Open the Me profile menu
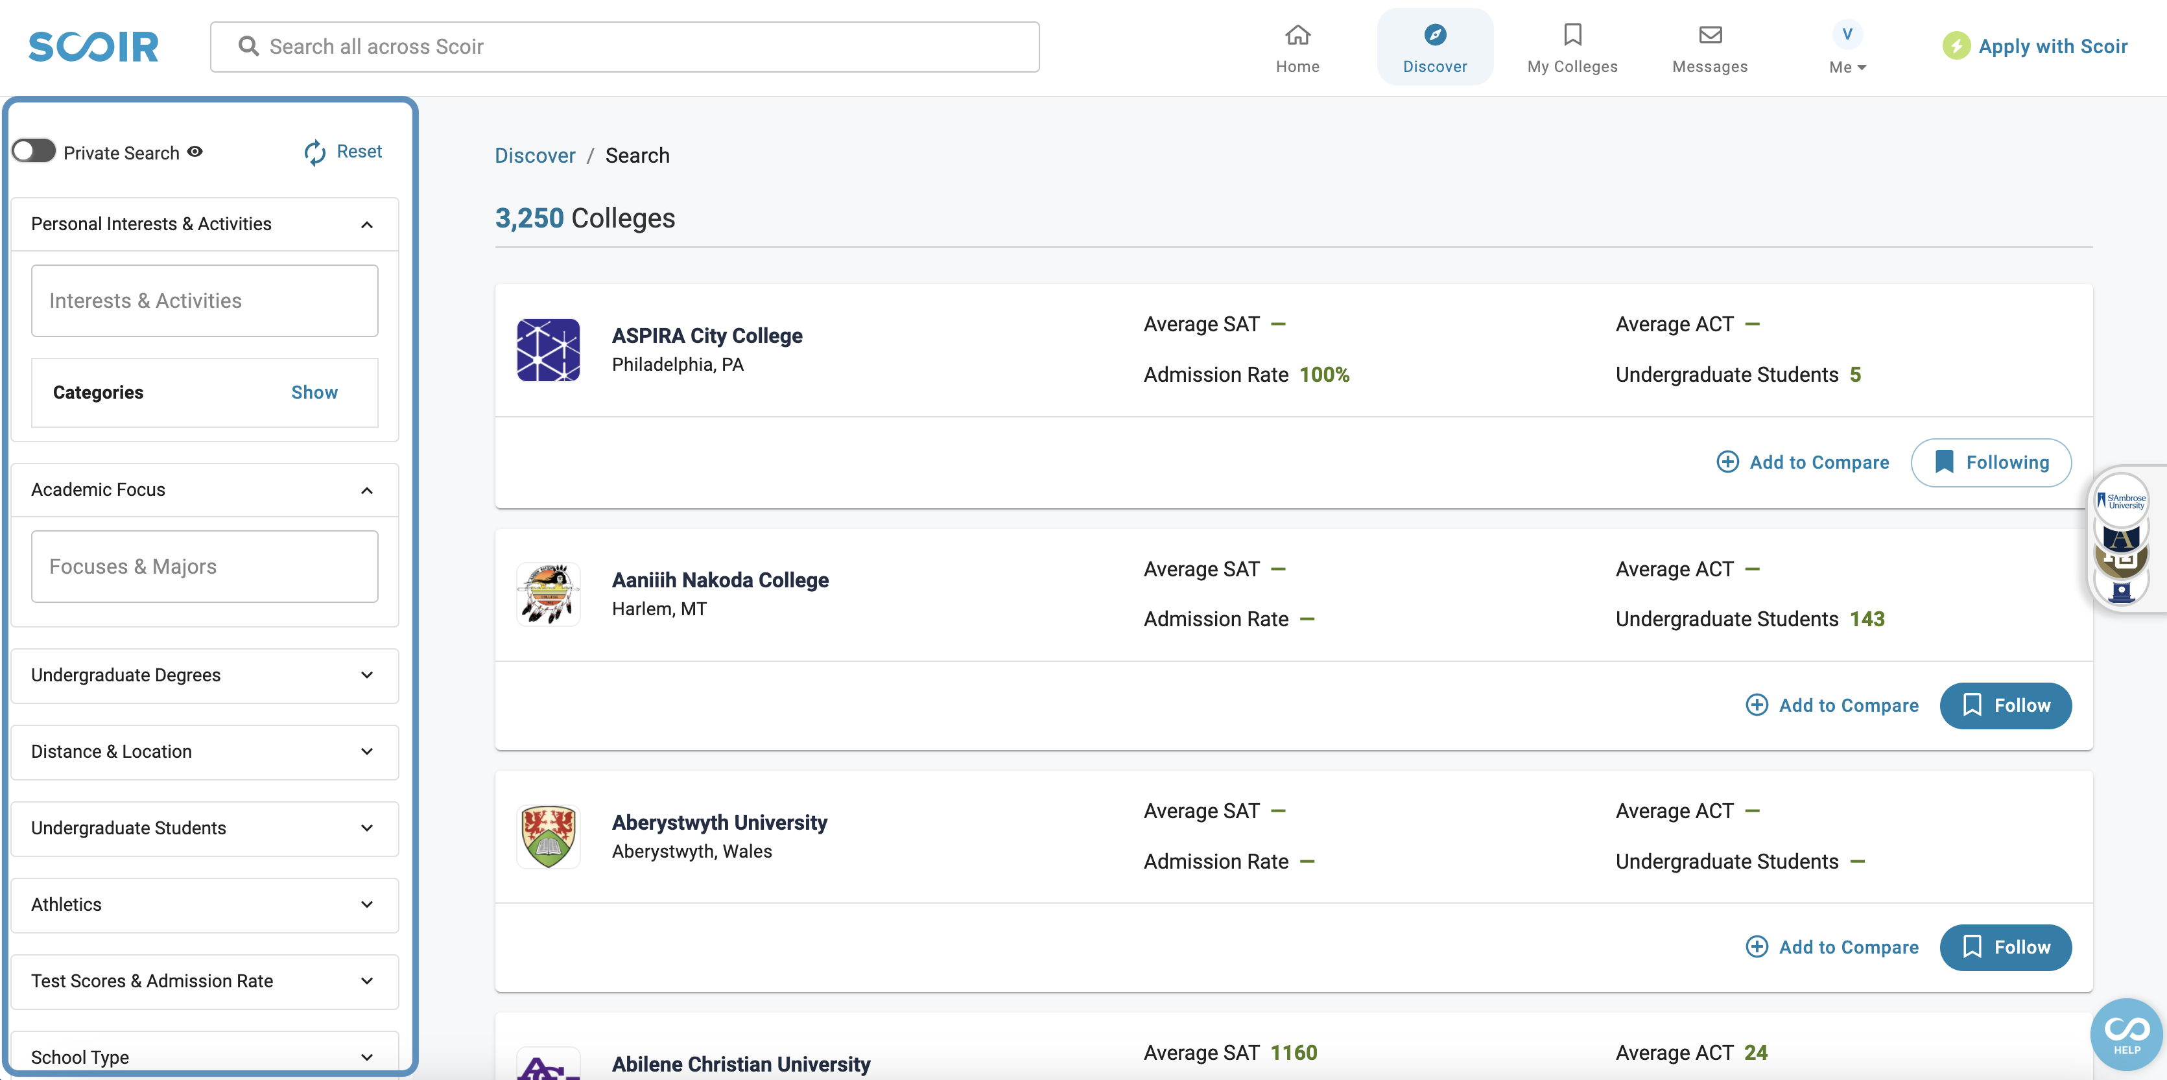The width and height of the screenshot is (2167, 1080). click(x=1847, y=67)
